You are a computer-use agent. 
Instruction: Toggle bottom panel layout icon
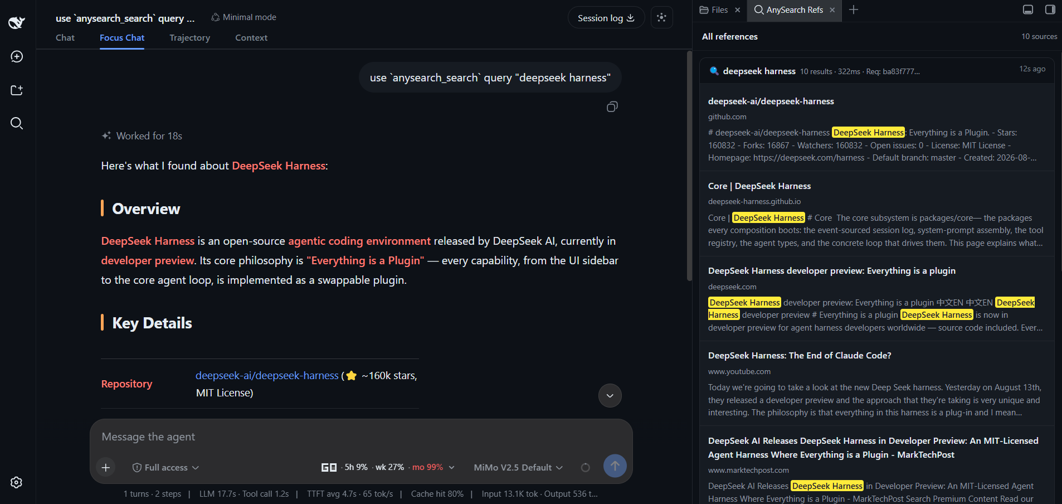[x=1028, y=9]
